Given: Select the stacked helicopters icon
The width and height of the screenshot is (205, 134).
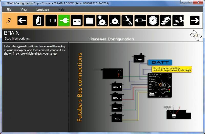Looking at the screenshot, I should click(166, 21).
